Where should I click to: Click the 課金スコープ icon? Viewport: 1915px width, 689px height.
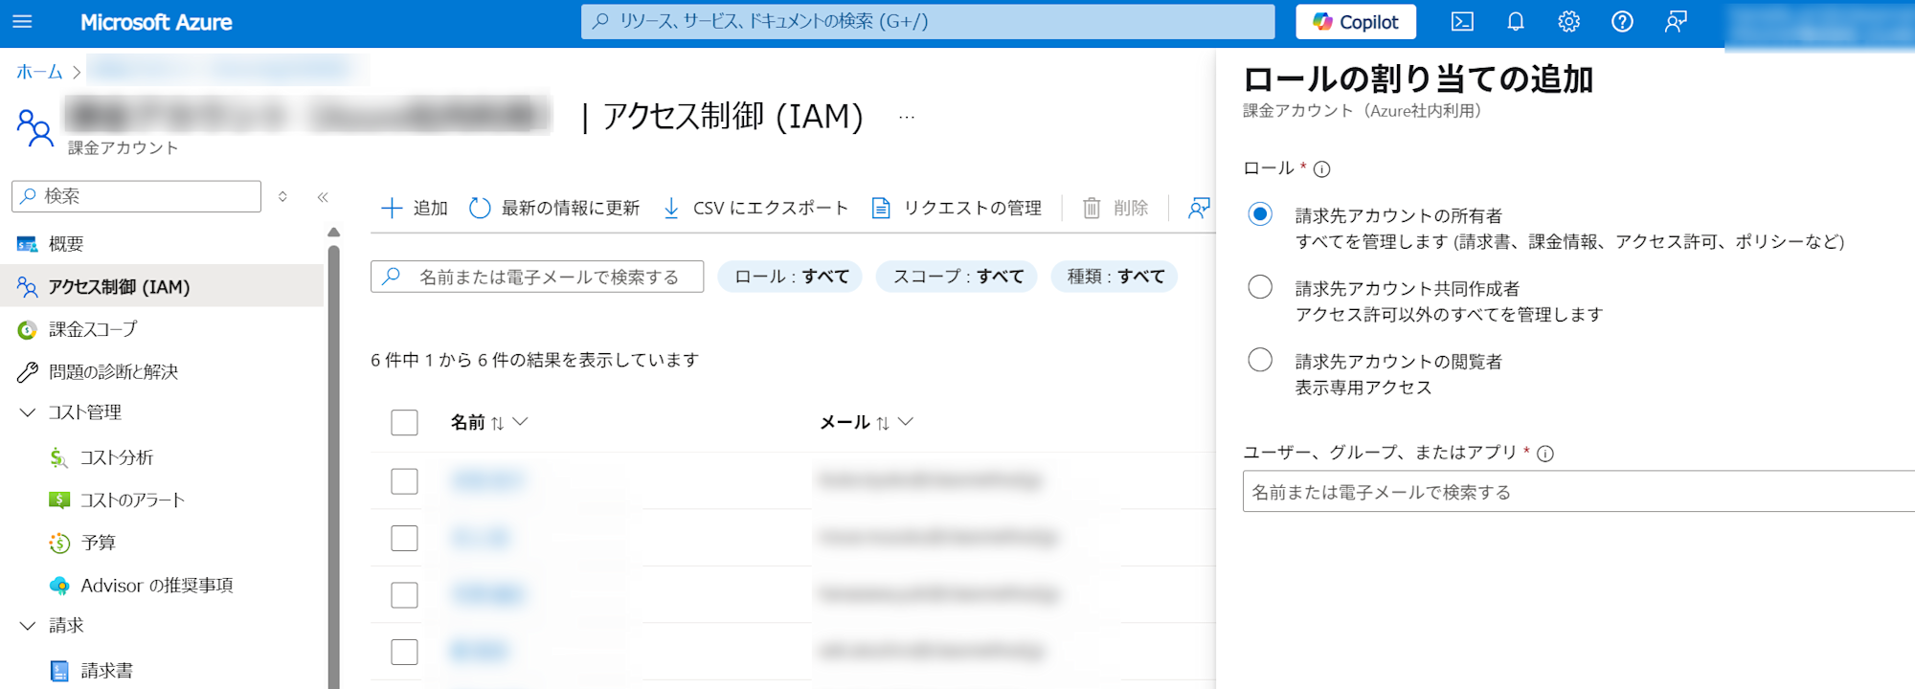[x=28, y=330]
